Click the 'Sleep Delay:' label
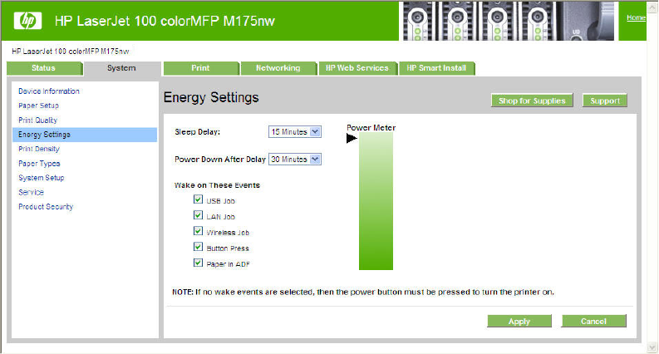Viewport: 659px width, 354px height. coord(198,132)
